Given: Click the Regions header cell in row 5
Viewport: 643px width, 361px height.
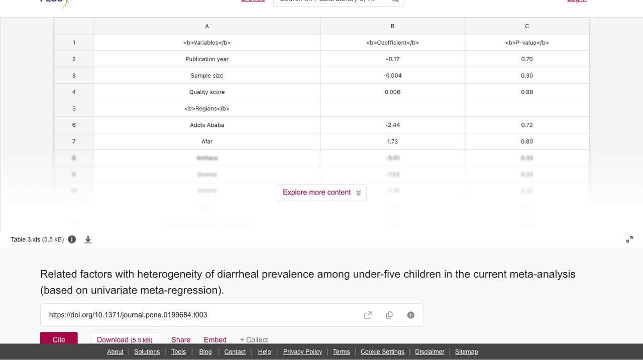Looking at the screenshot, I should pos(207,109).
